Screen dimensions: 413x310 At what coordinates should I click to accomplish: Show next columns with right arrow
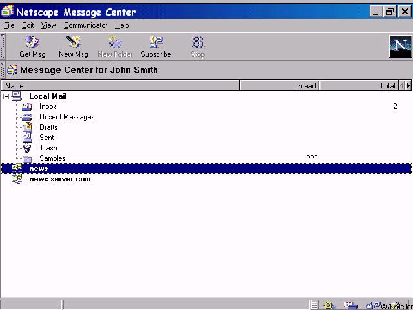click(408, 86)
